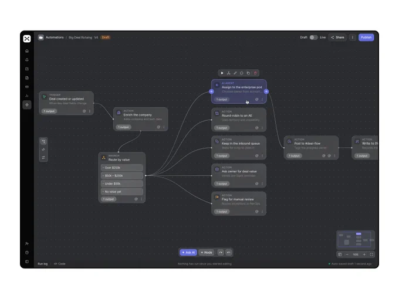
Task: Open team members icon in lower sidebar
Action: (x=27, y=243)
